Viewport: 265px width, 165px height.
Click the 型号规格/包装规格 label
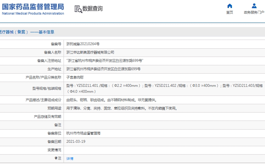(47, 89)
